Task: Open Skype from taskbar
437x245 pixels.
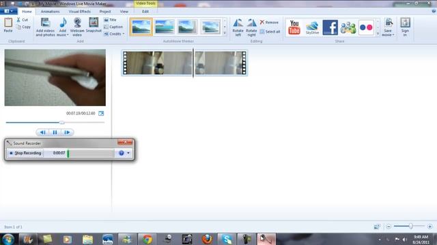Action: coord(227,239)
